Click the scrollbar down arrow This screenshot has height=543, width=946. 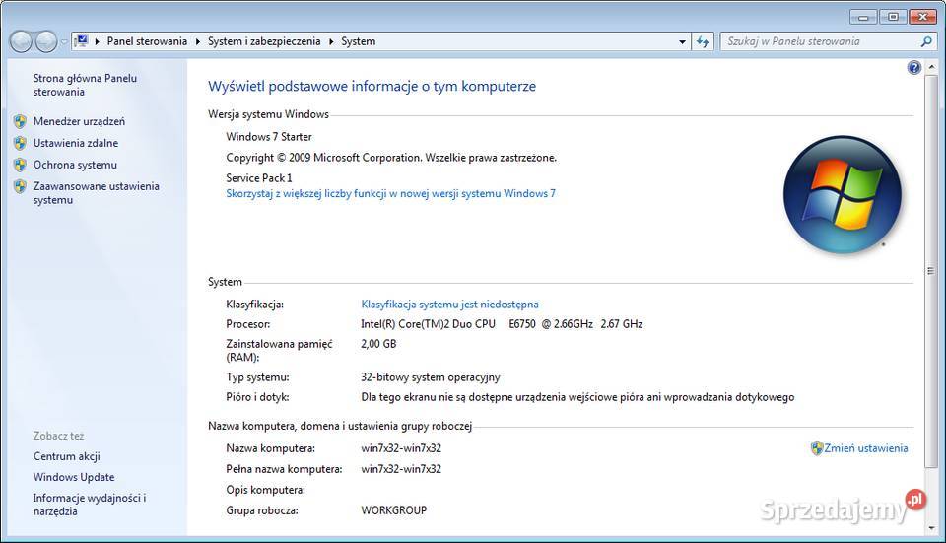pyautogui.click(x=931, y=528)
